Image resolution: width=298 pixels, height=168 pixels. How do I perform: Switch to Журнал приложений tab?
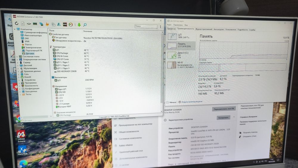click(x=204, y=29)
